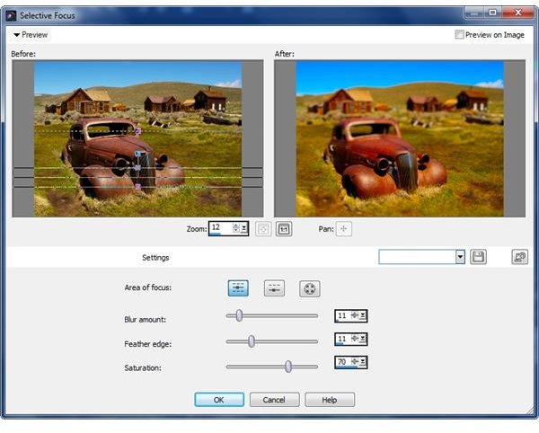This screenshot has width=539, height=433.
Task: Open the Blur amount value dropdown arrow
Action: click(363, 315)
